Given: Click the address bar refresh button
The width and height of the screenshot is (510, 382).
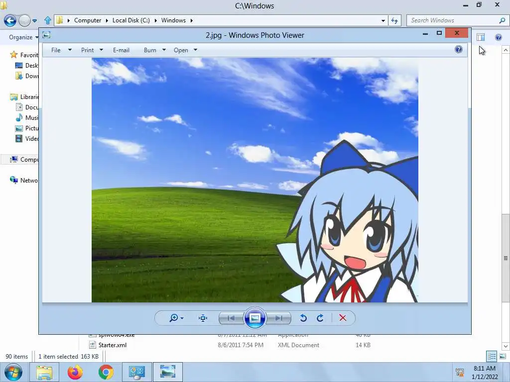Looking at the screenshot, I should pyautogui.click(x=394, y=20).
